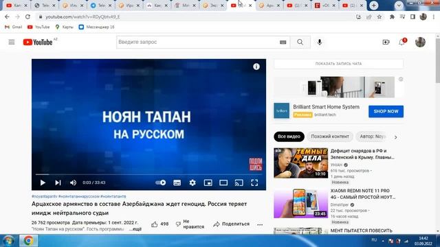Click Поделиться to share video

tap(231, 224)
